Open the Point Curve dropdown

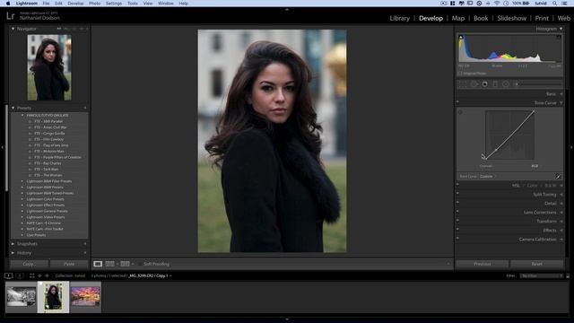coord(487,177)
